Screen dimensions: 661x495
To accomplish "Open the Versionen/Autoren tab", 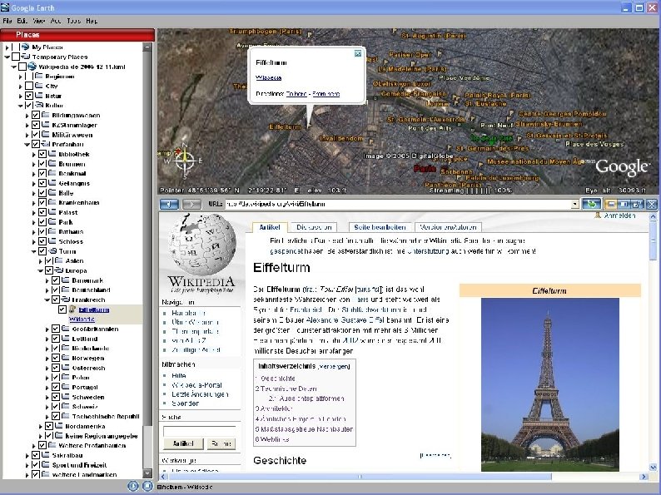I will point(448,227).
